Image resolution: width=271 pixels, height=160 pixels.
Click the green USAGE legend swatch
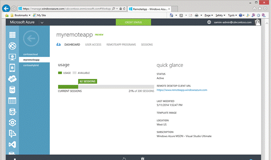(60, 73)
